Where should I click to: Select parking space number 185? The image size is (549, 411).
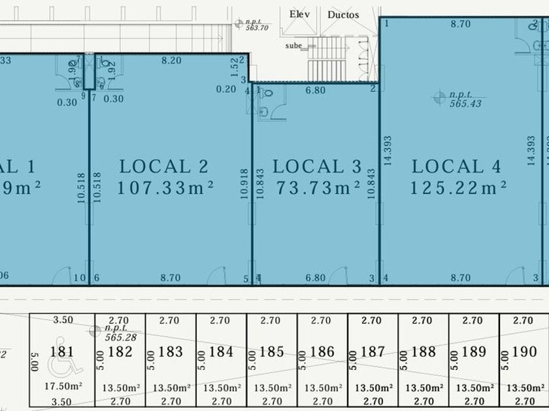pyautogui.click(x=271, y=352)
